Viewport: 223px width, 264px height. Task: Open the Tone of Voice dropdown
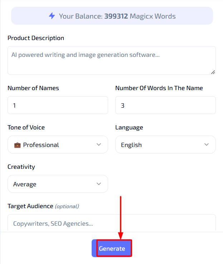click(58, 145)
